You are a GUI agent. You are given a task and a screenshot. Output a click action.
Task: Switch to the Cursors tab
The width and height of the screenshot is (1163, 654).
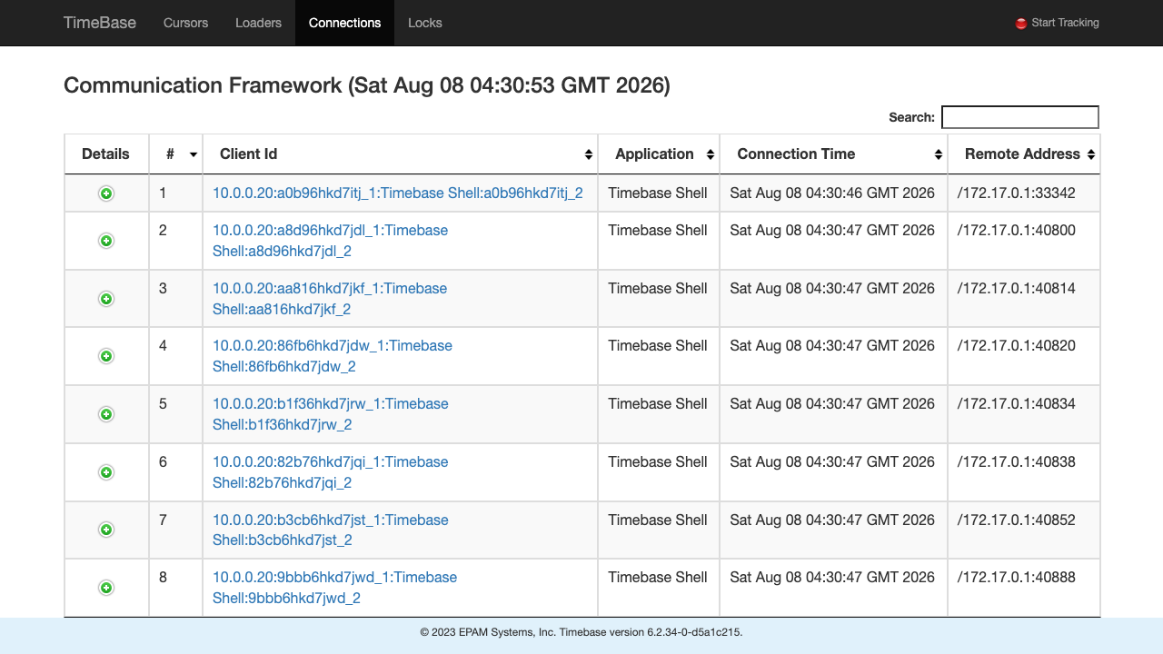(x=186, y=23)
